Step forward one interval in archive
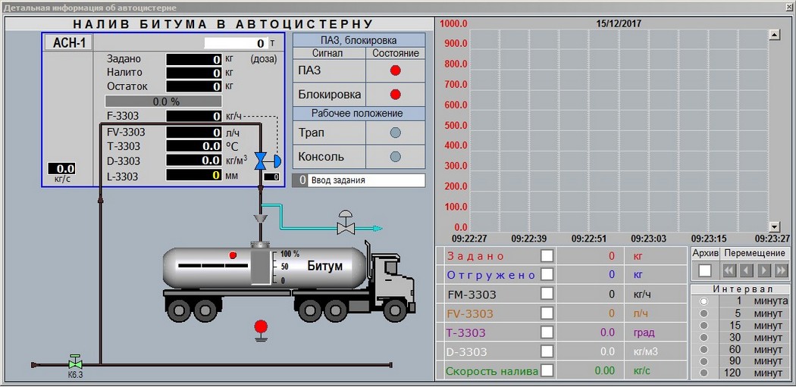 pyautogui.click(x=764, y=270)
